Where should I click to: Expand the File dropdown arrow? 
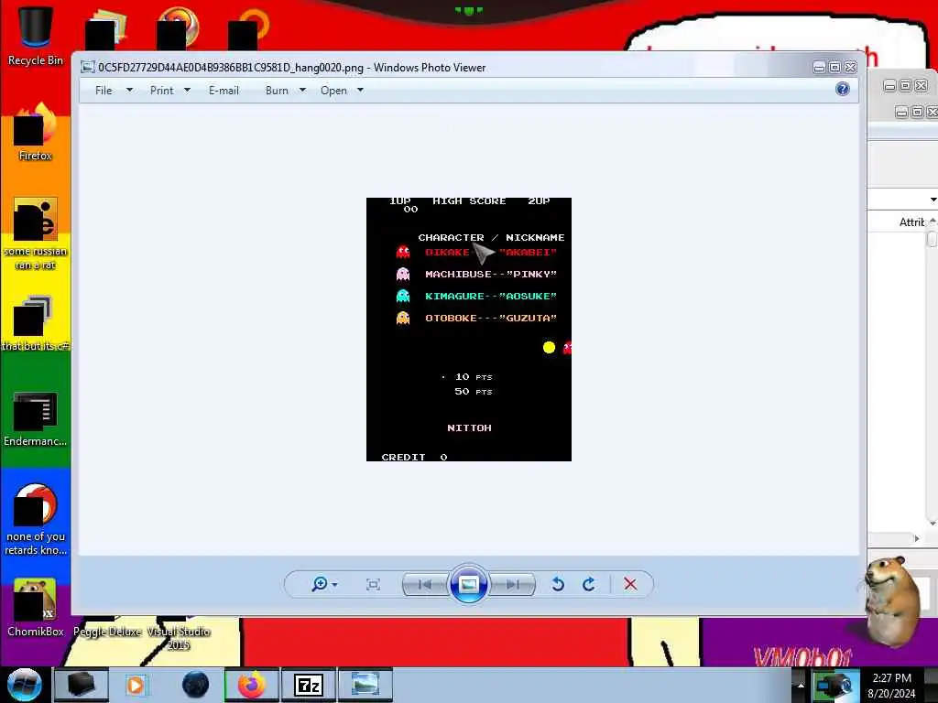tap(129, 91)
